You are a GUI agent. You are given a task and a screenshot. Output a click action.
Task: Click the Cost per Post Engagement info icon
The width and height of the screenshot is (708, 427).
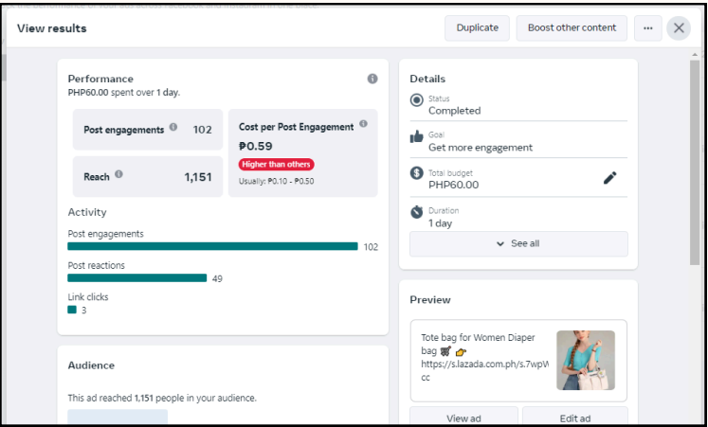coord(364,124)
